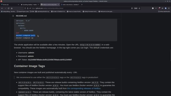This screenshot has height=96, width=171.
Task: Open the README outline list icon
Action: click(x=13, y=16)
